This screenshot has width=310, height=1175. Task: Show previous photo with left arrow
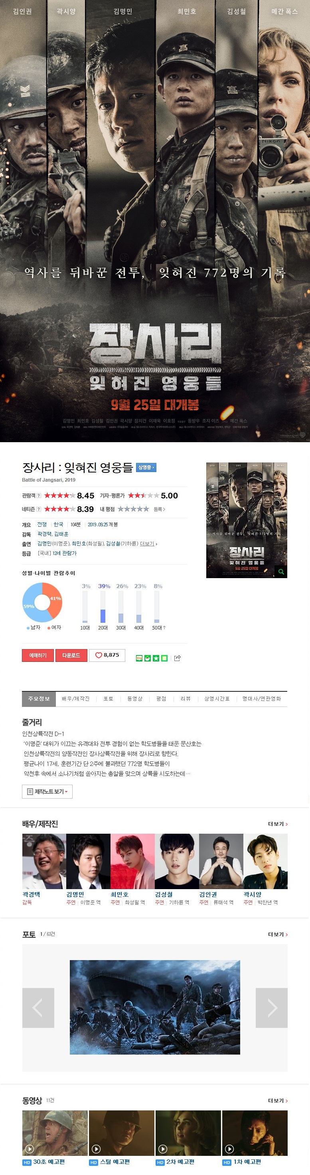[38, 1008]
